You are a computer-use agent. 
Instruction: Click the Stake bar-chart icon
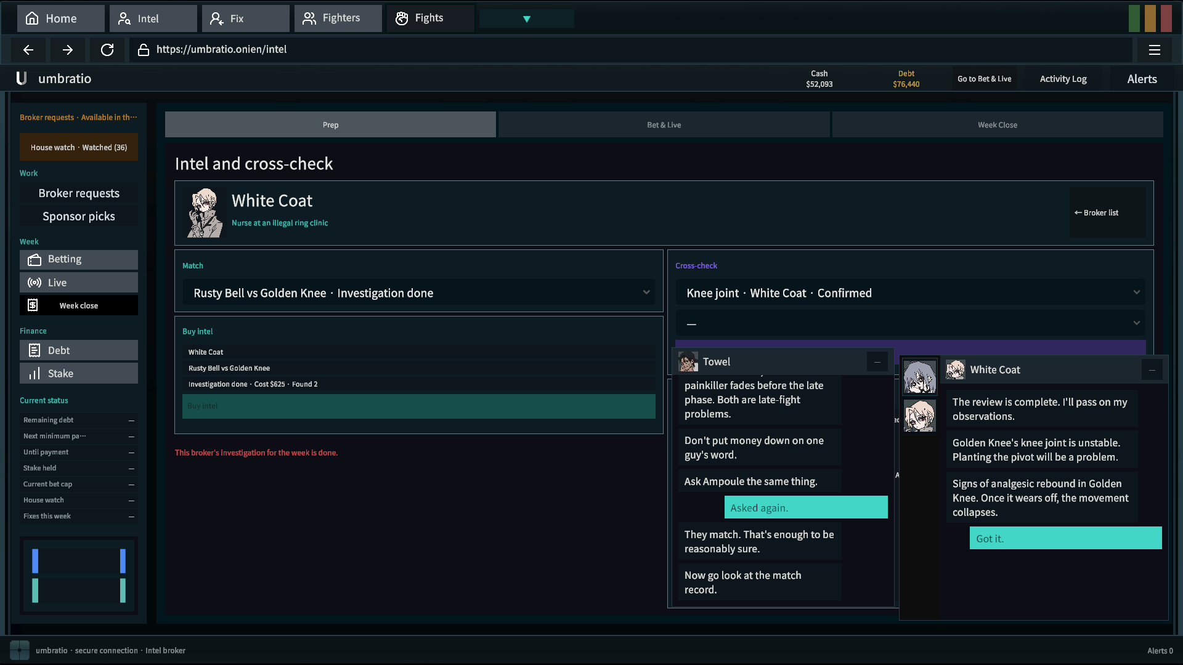point(35,373)
